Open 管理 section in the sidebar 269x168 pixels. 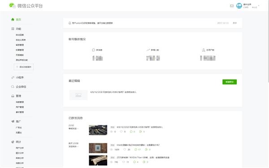point(18,96)
